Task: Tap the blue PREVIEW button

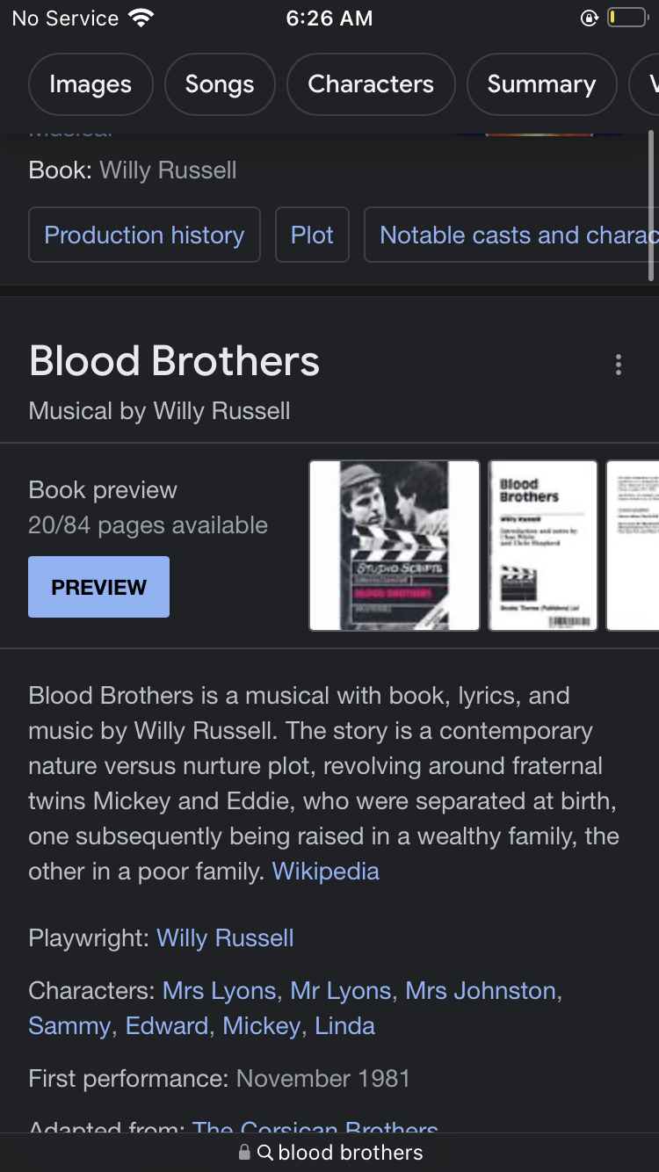Action: (x=98, y=587)
